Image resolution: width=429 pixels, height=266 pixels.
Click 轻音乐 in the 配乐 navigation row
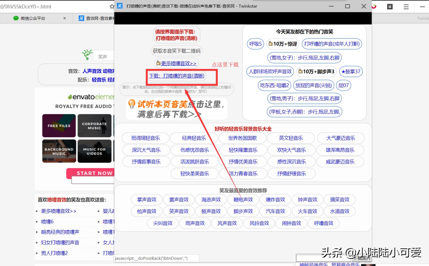pos(99,80)
